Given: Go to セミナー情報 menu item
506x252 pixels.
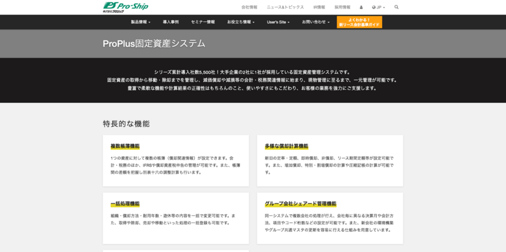Looking at the screenshot, I should coord(202,22).
